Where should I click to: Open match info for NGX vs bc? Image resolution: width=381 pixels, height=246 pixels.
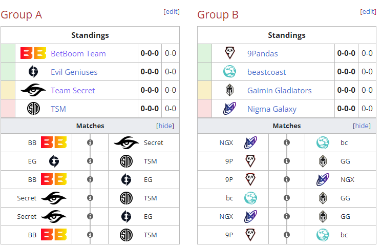pos(287,142)
